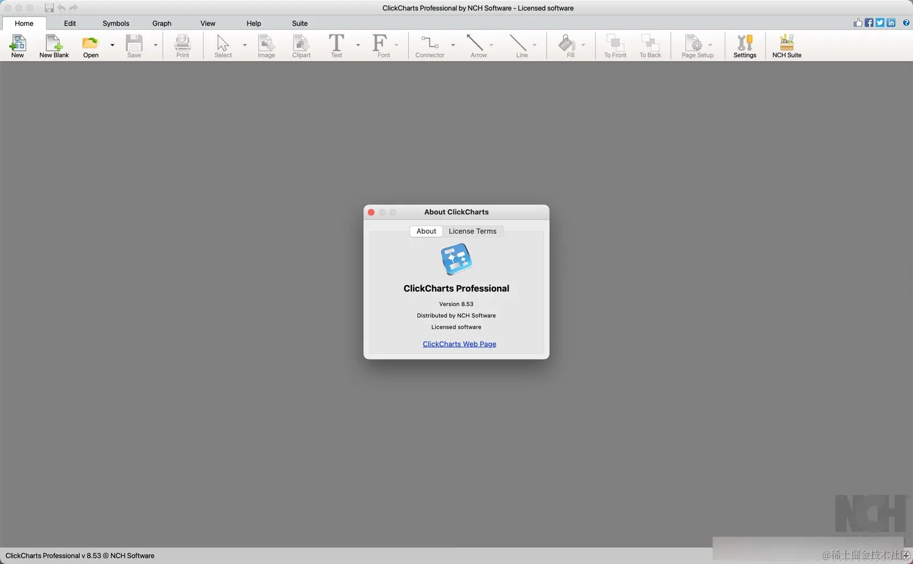913x564 pixels.
Task: Click the title bar quick save icon
Action: click(x=49, y=8)
